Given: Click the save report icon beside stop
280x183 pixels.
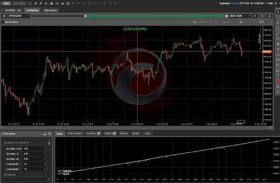Looking at the screenshot, I should click(x=269, y=16).
